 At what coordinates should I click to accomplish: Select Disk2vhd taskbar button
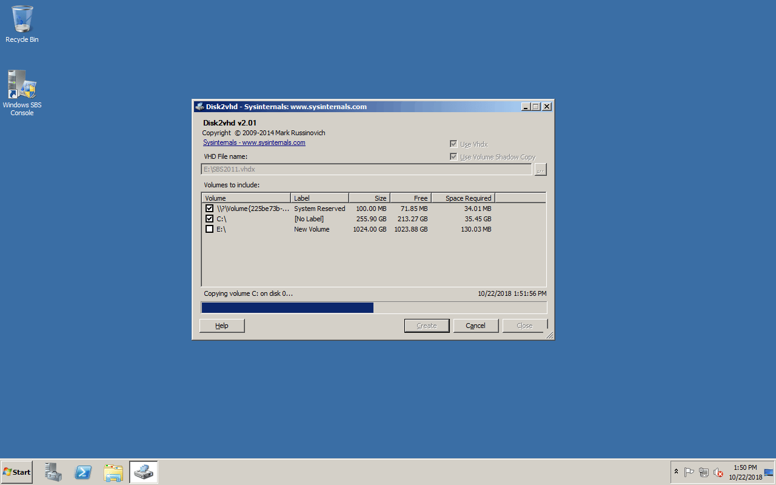pos(144,472)
